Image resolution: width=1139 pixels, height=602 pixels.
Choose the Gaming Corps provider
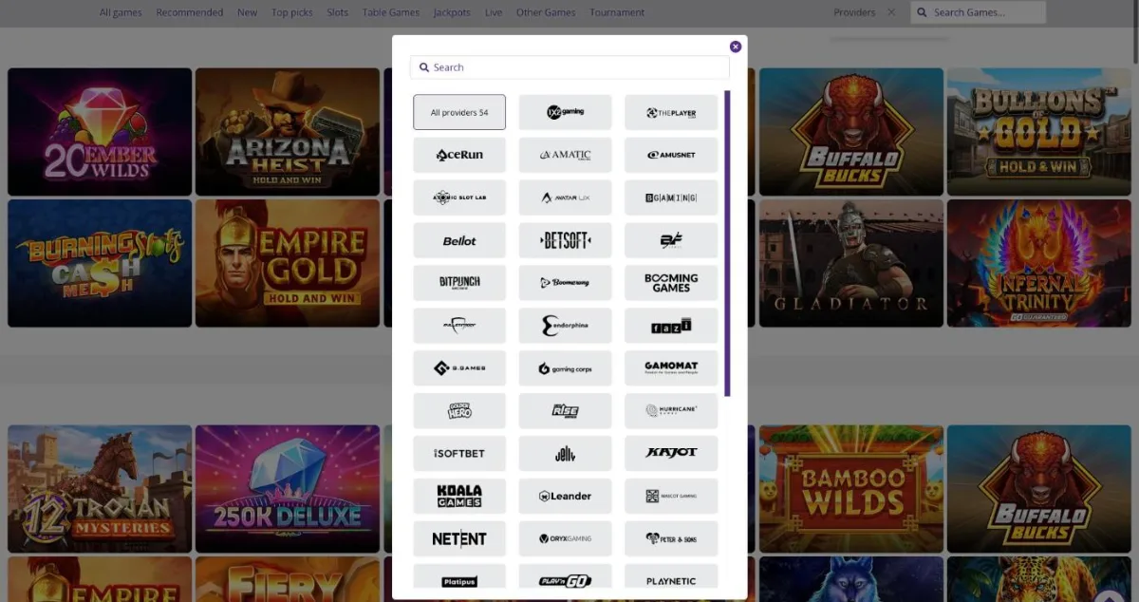click(x=566, y=368)
